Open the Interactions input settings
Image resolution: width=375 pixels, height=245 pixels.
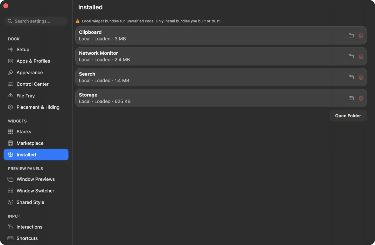[36, 227]
